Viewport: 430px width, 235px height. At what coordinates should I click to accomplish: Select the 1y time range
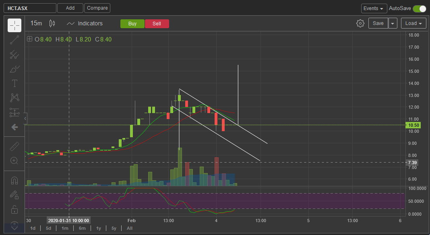tap(99, 228)
